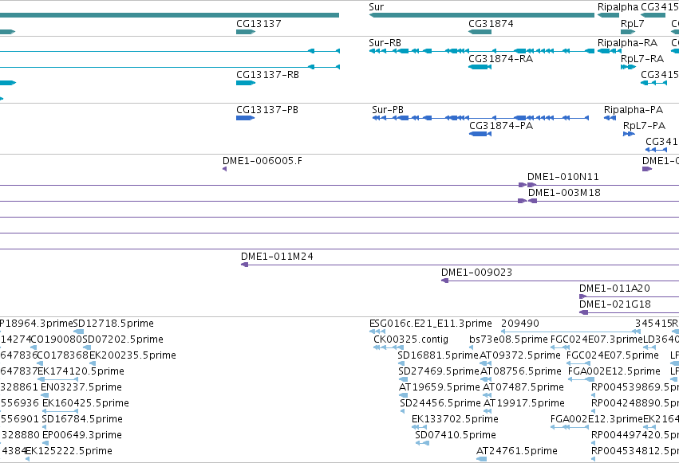
Task: Click the Sur-PB protein label
Action: click(388, 110)
